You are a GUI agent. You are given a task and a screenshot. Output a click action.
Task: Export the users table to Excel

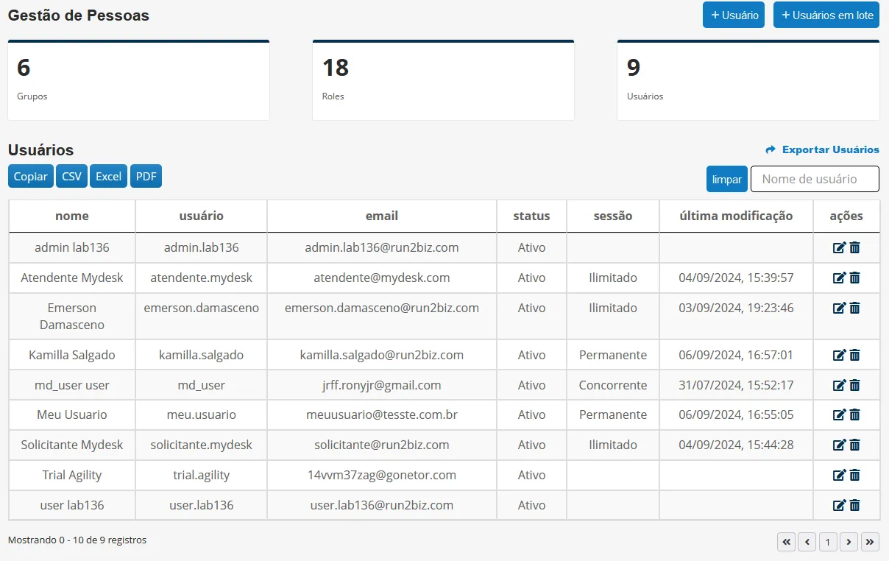(109, 177)
